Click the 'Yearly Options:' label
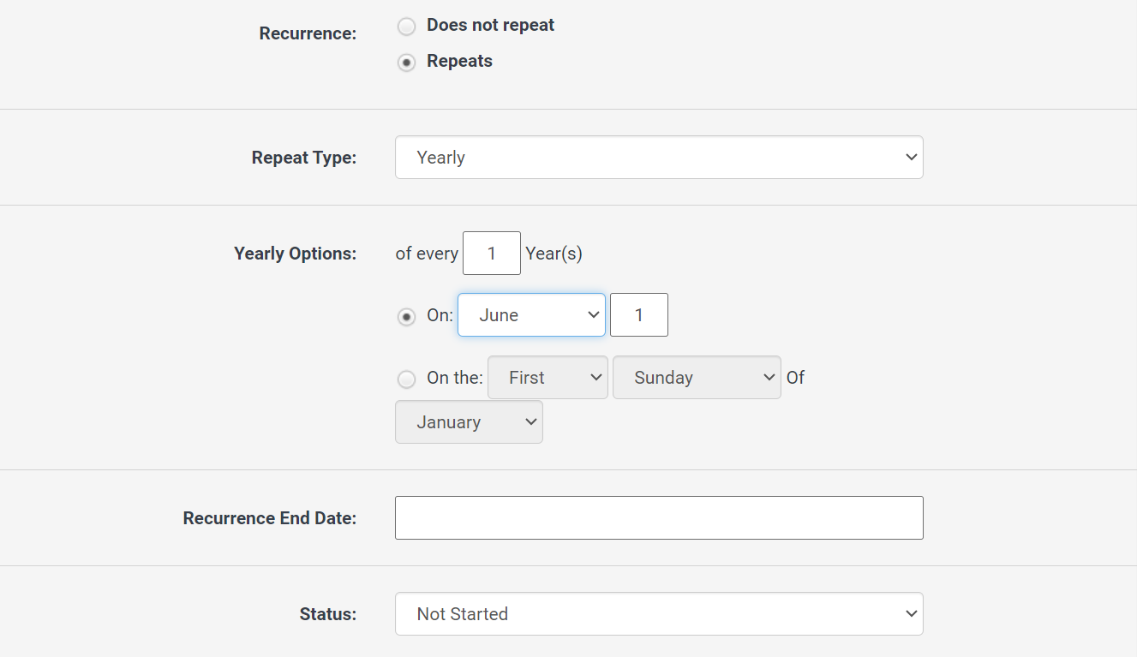 tap(295, 254)
